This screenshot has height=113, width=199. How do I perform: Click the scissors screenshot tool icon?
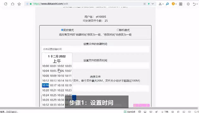tap(160, 4)
